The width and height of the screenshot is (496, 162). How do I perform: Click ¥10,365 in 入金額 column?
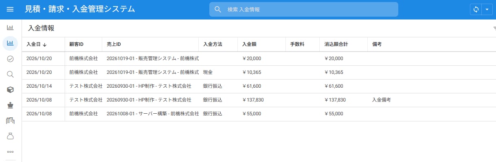click(x=252, y=72)
